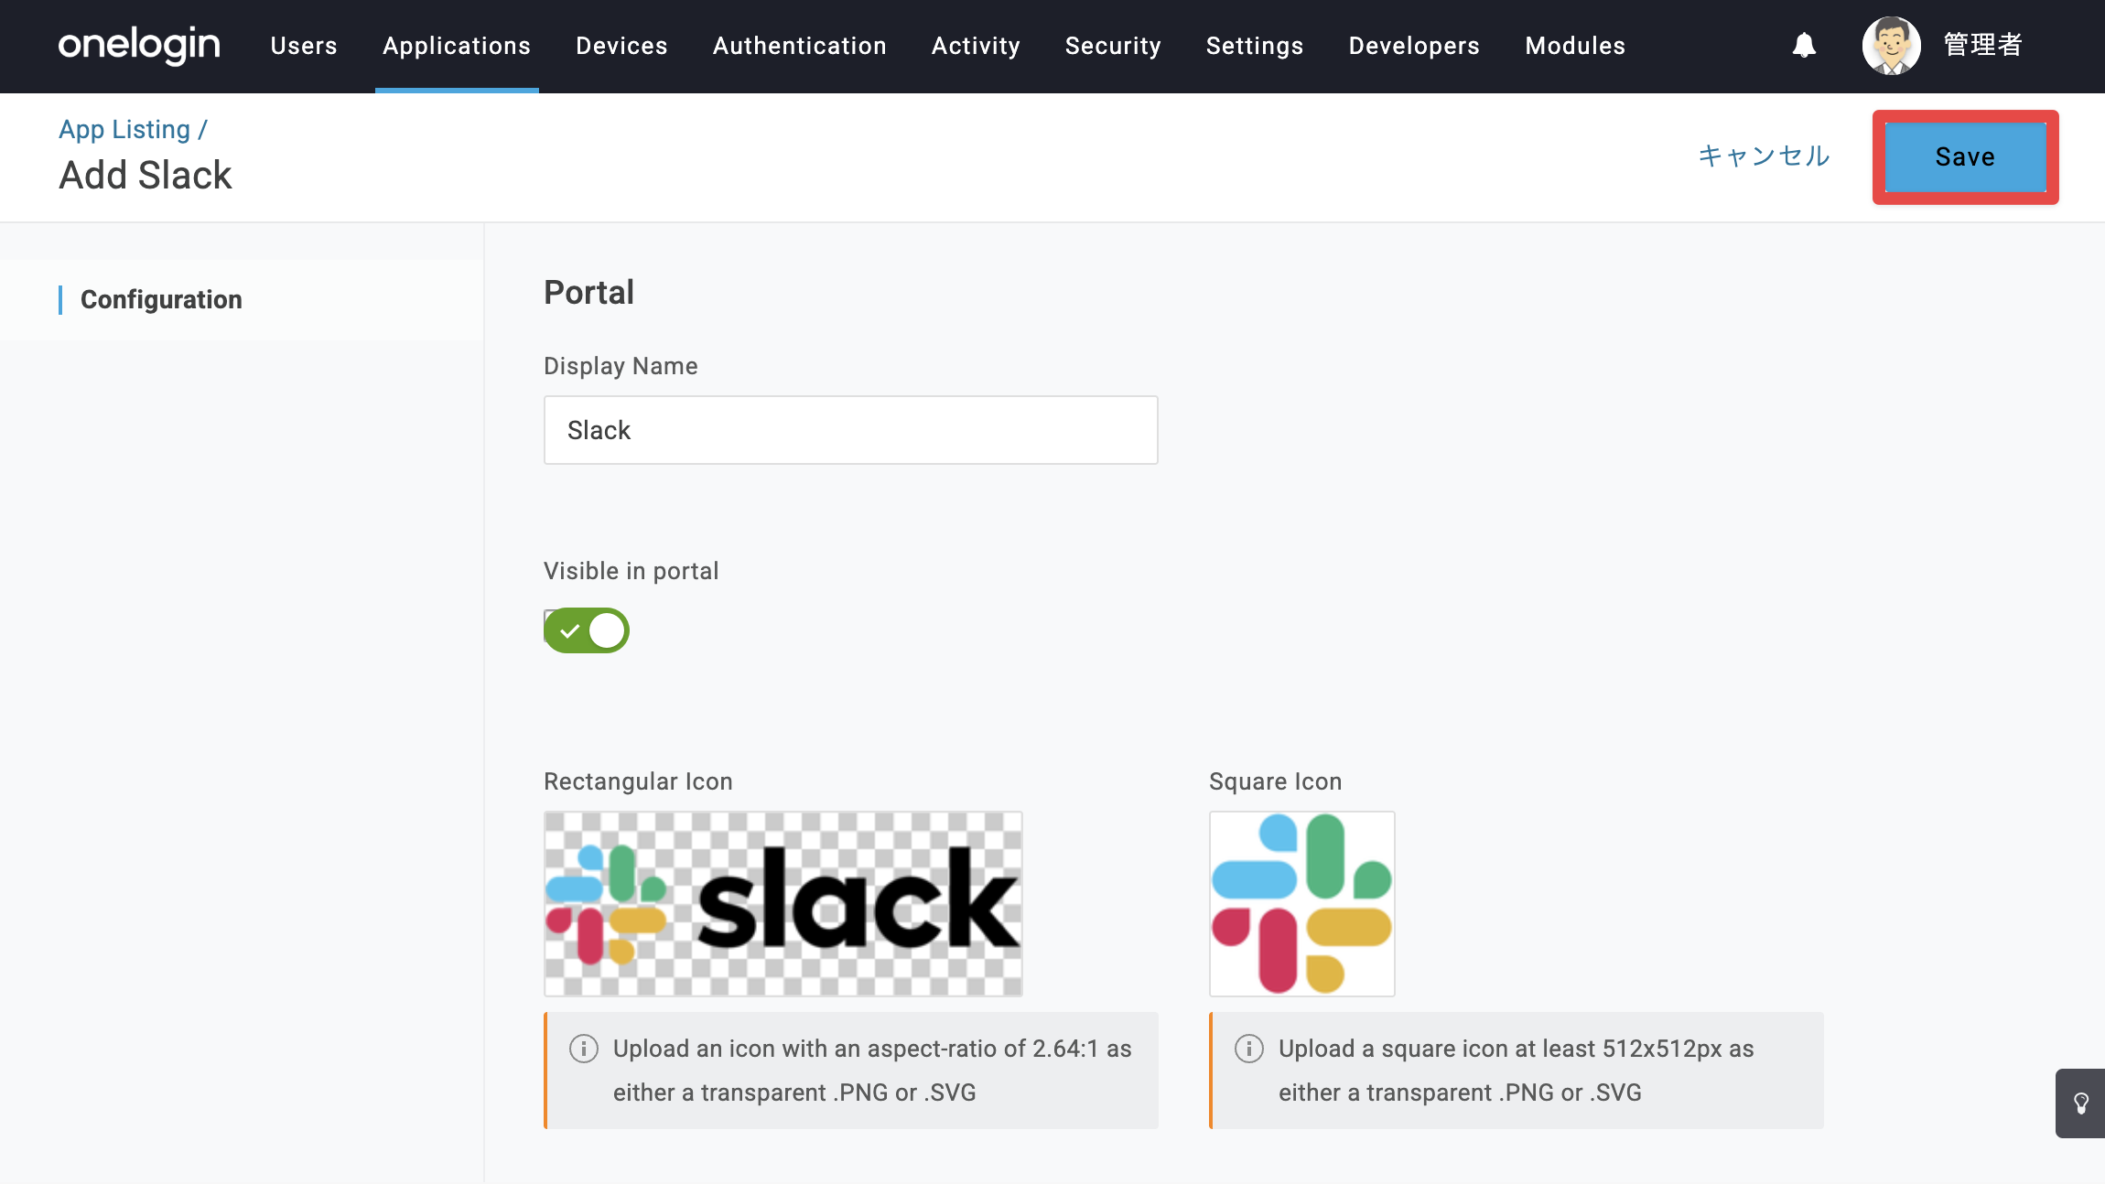Open the Modules menu
The image size is (2105, 1184).
point(1575,46)
